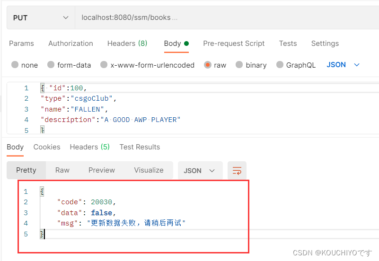
Task: Switch response view to Visualize
Action: (149, 170)
